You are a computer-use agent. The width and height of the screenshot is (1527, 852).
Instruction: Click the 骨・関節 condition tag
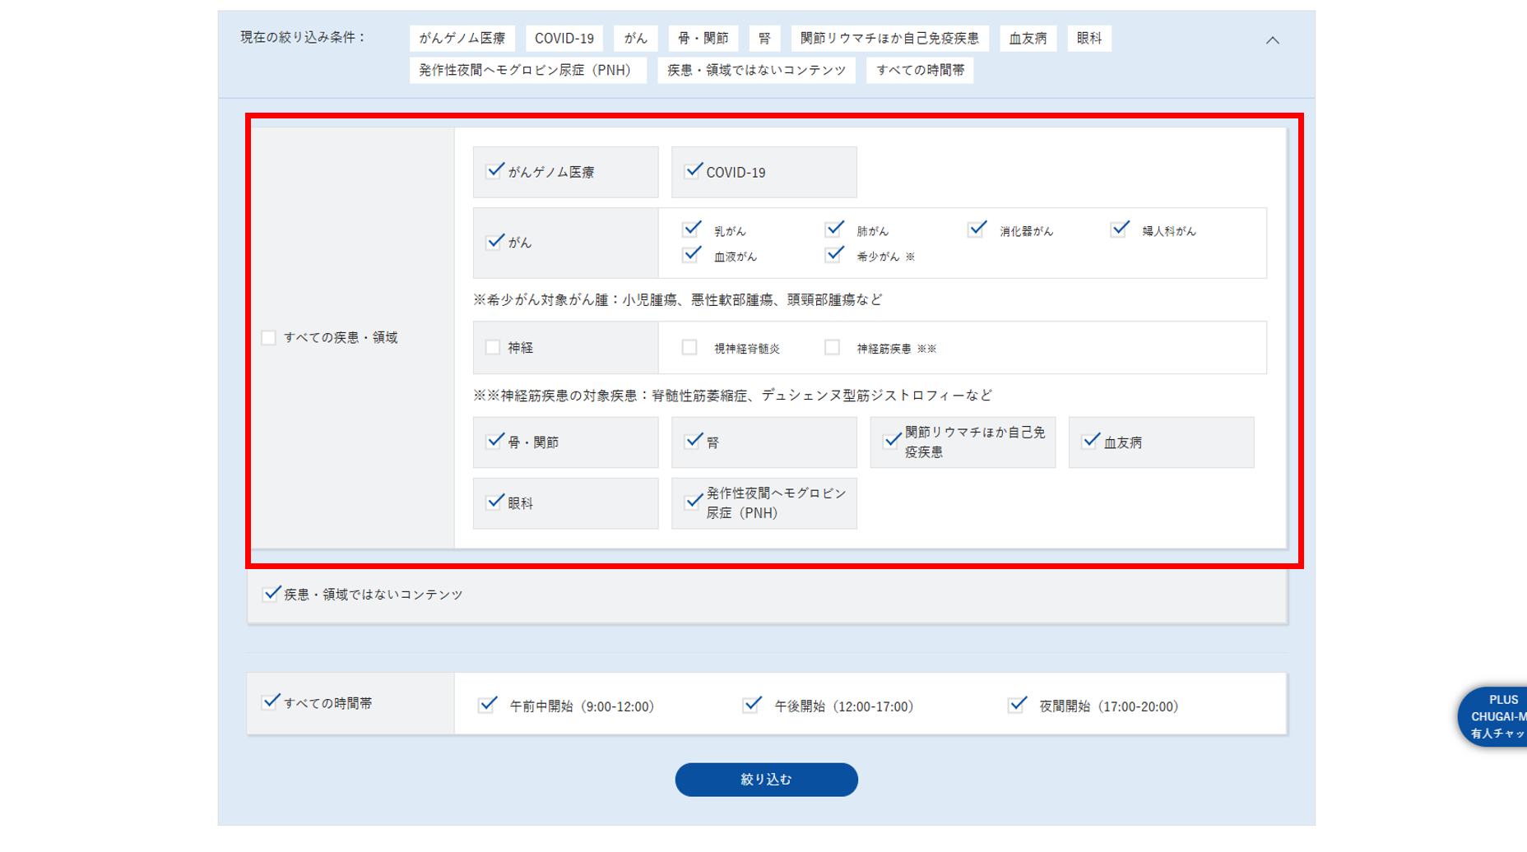click(703, 38)
